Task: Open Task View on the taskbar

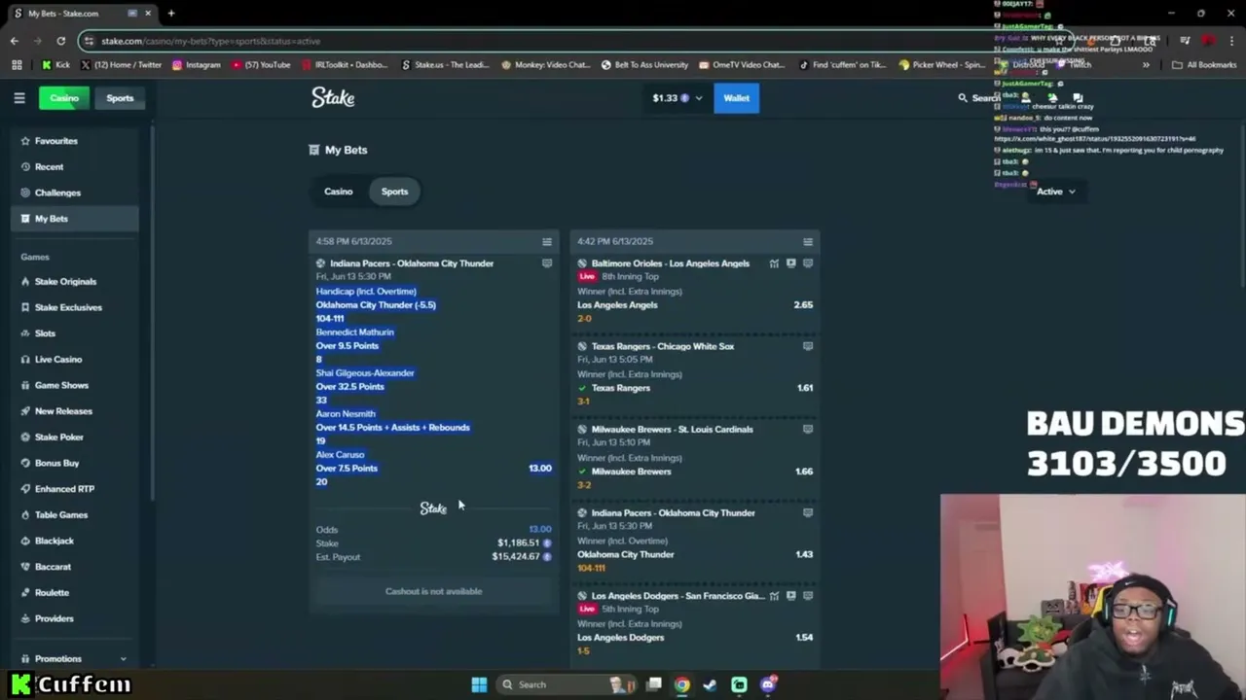Action: pyautogui.click(x=654, y=684)
